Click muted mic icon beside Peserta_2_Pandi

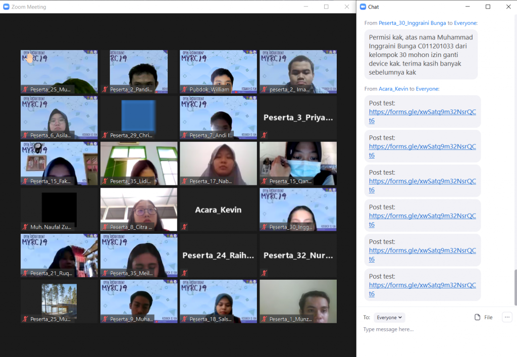(105, 89)
